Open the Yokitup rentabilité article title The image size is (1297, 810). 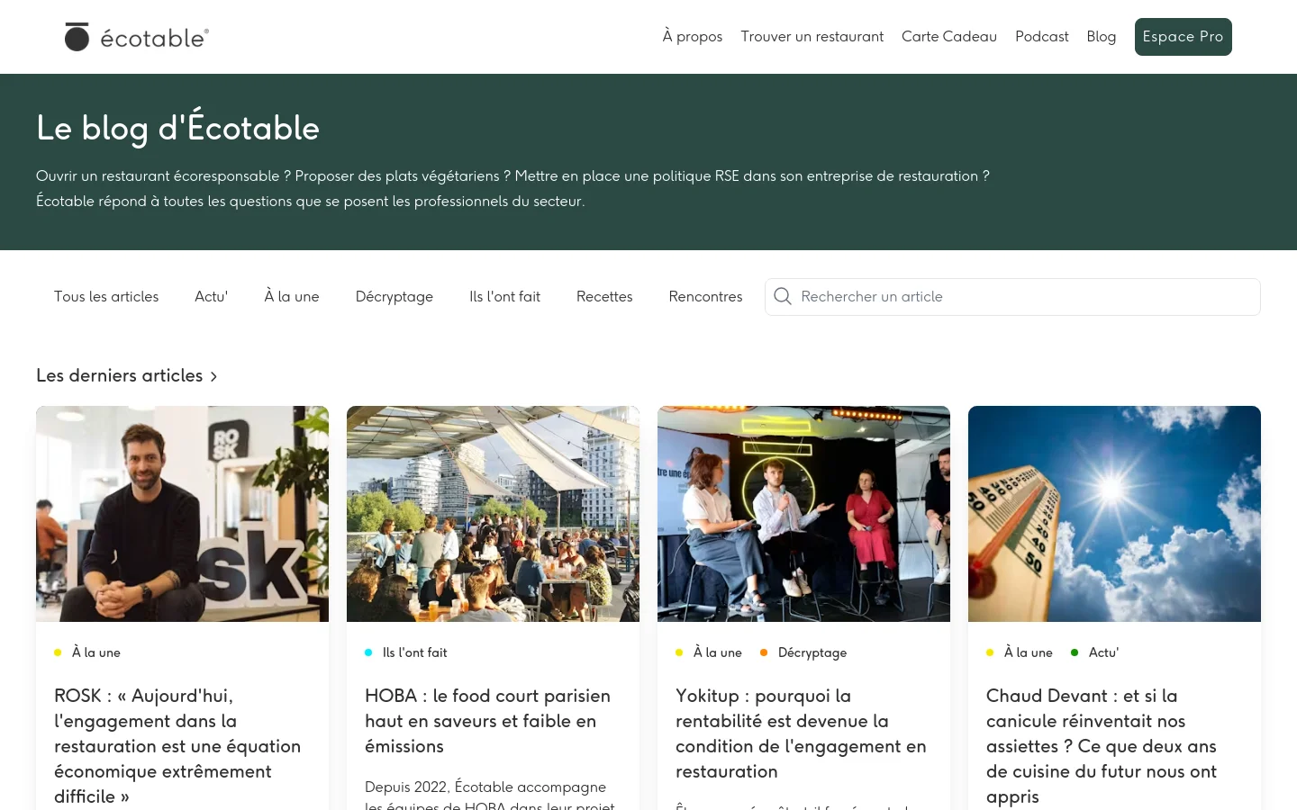[801, 733]
